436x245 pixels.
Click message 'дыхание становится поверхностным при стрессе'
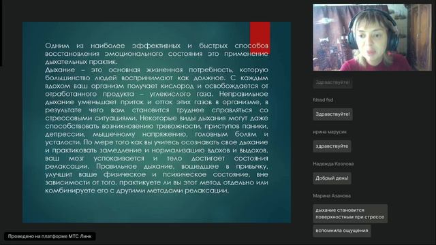pos(349,214)
